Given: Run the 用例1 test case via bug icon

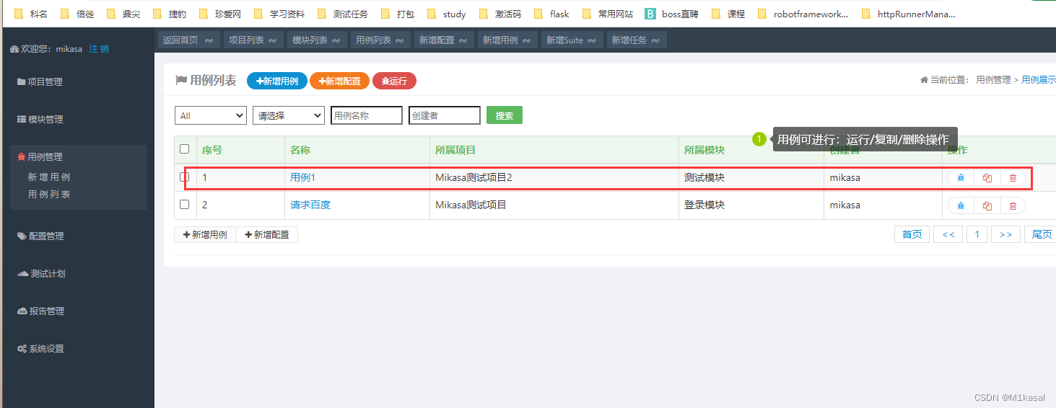Looking at the screenshot, I should pos(961,177).
